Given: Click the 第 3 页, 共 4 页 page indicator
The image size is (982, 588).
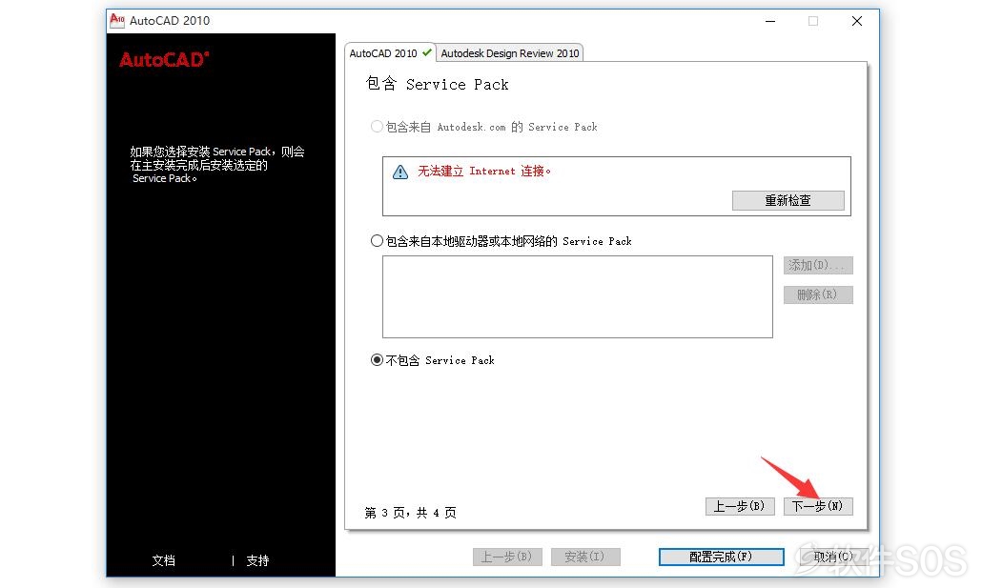Looking at the screenshot, I should point(410,513).
